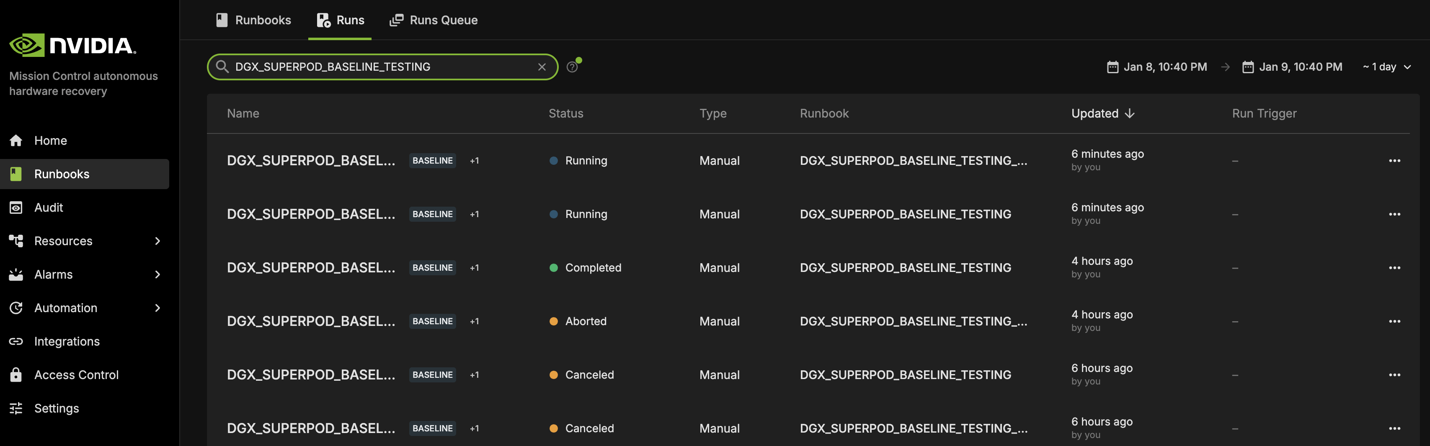This screenshot has height=446, width=1430.
Task: Click BASELINE tag in first Running row
Action: 432,160
